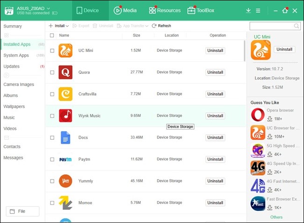Click Refresh in the toolbar
The width and height of the screenshot is (304, 223).
point(162,26)
